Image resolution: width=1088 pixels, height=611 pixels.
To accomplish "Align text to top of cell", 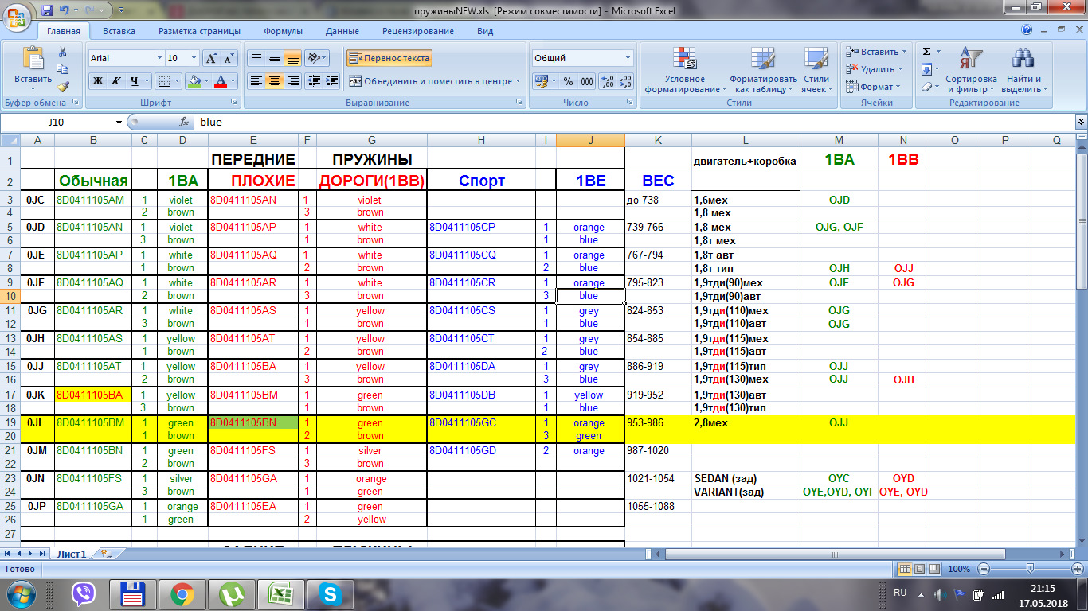I will click(256, 58).
